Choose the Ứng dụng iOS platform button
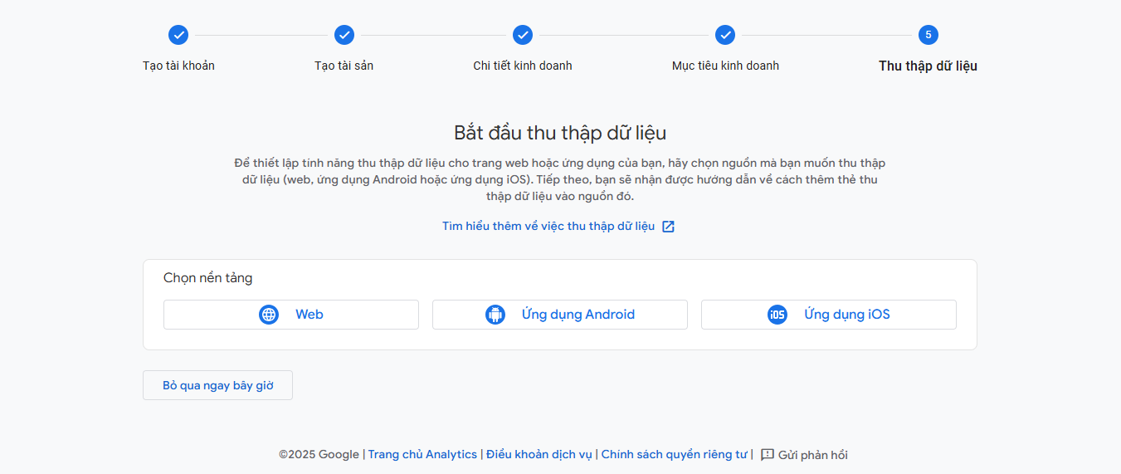The height and width of the screenshot is (474, 1121). [x=829, y=315]
